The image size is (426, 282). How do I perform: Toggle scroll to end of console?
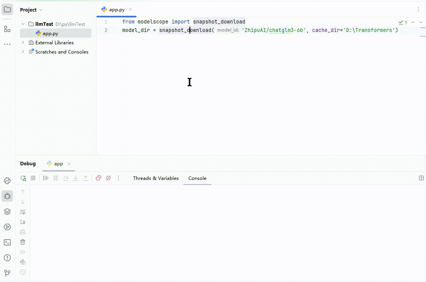pyautogui.click(x=23, y=222)
